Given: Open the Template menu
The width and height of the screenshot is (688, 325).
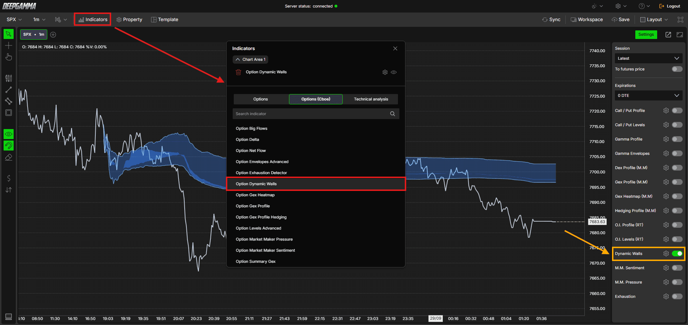Looking at the screenshot, I should pos(165,20).
